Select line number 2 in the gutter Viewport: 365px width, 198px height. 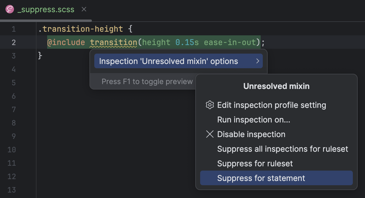pos(13,42)
